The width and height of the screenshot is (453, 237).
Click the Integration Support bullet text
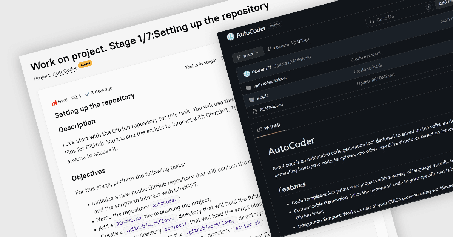319,220
